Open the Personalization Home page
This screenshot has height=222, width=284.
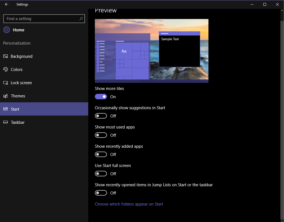pos(18,30)
